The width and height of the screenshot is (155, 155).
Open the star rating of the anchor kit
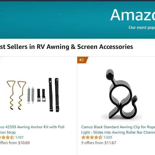pos(7,137)
